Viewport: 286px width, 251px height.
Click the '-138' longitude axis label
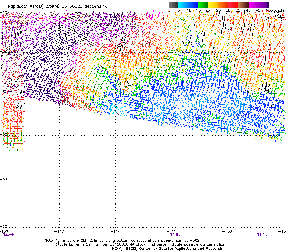[227, 231]
